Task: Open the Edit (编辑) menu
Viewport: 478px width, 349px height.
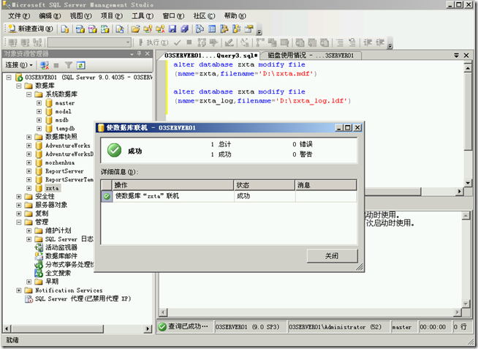Action: (x=50, y=16)
